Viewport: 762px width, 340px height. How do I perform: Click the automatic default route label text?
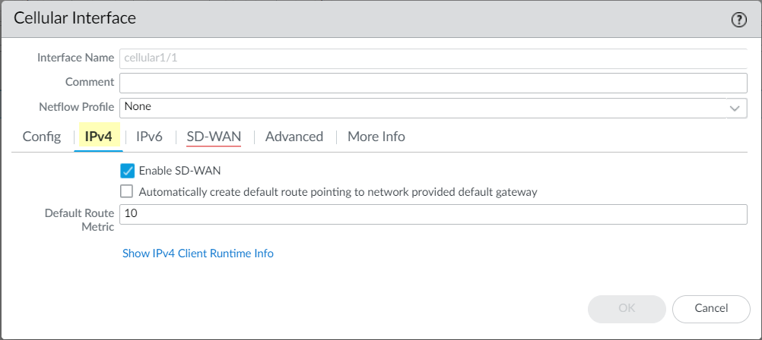(338, 192)
